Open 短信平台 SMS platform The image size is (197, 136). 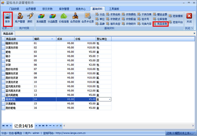click(x=176, y=22)
